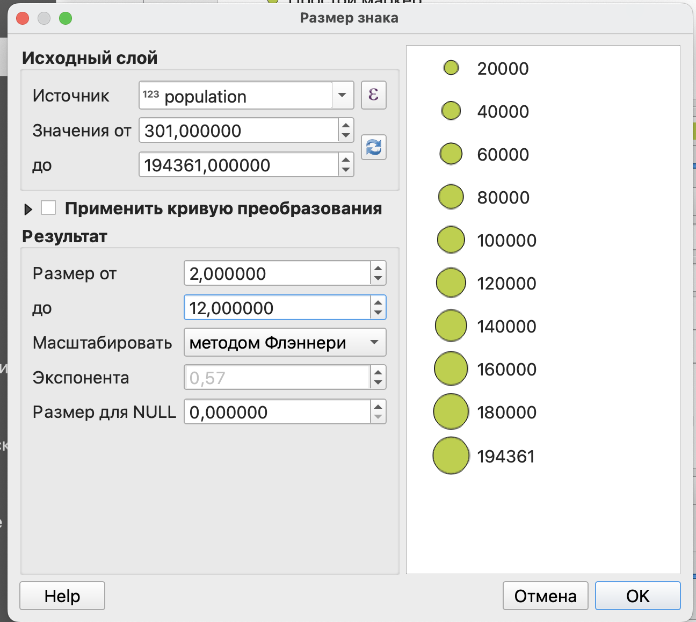Viewport: 696px width, 622px height.
Task: Click the 140000 legend circle symbol
Action: [x=451, y=326]
